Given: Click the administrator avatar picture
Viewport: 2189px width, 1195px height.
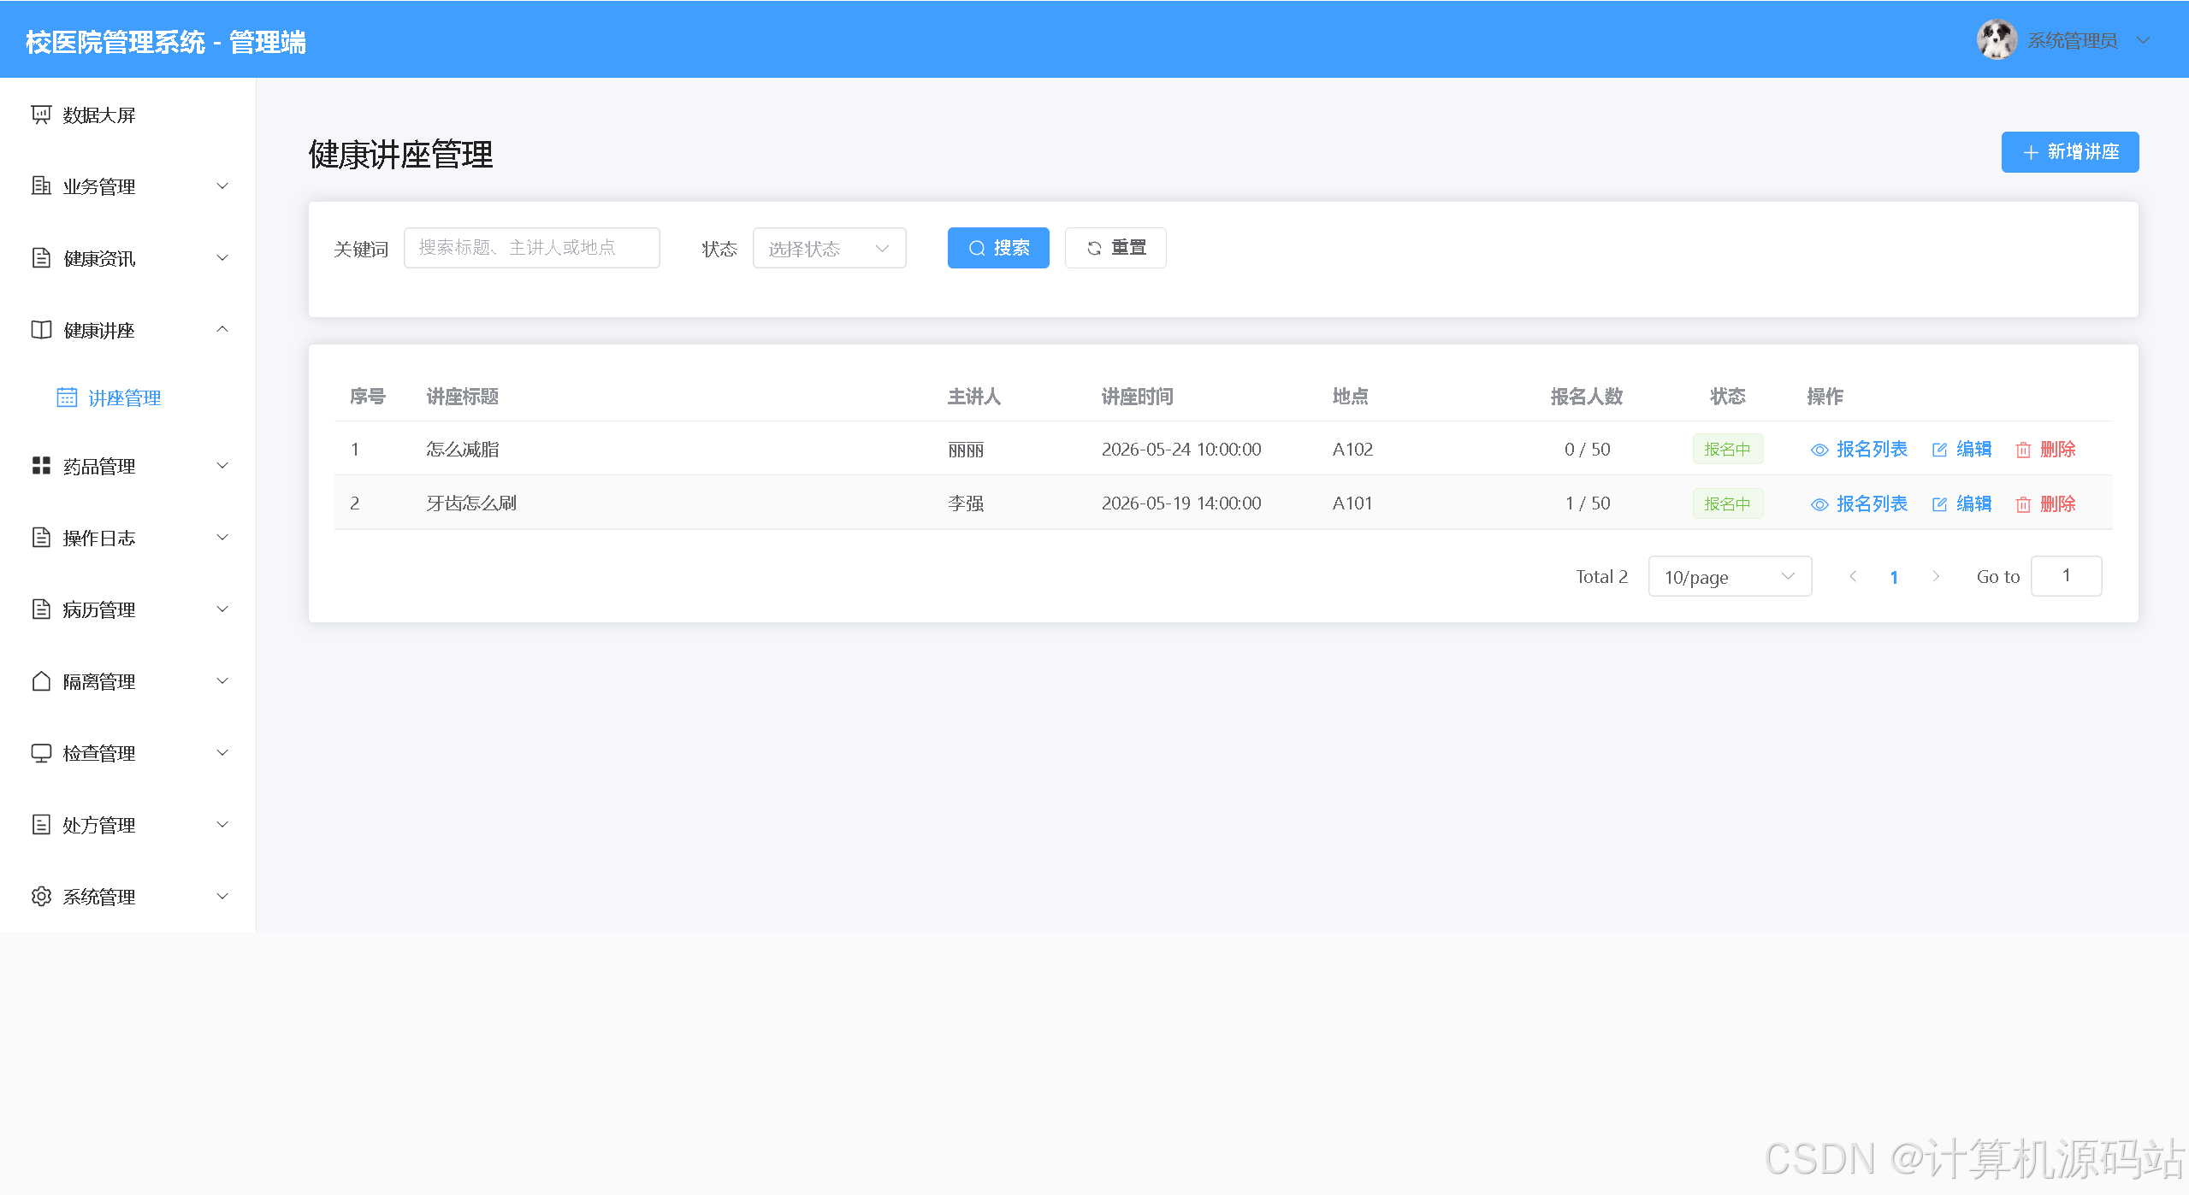Looking at the screenshot, I should (x=1997, y=39).
